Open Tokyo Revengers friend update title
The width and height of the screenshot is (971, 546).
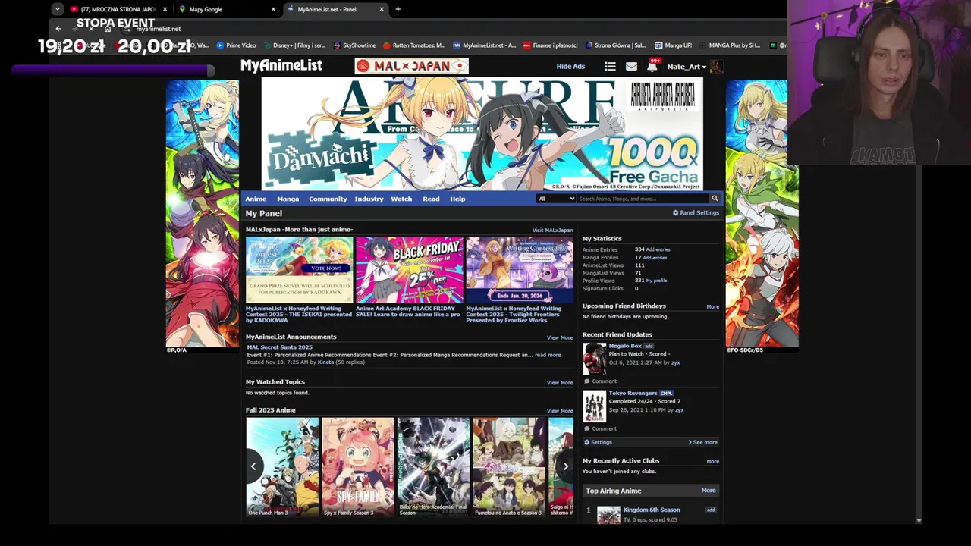click(x=633, y=394)
